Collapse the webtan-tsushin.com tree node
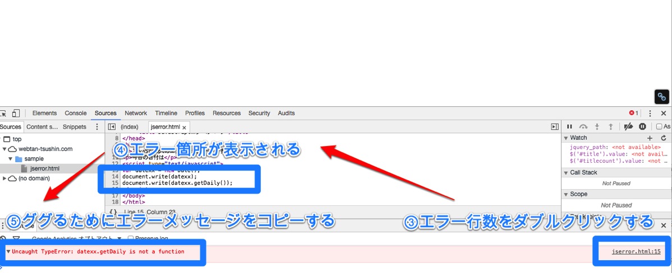The image size is (672, 273). coord(4,149)
